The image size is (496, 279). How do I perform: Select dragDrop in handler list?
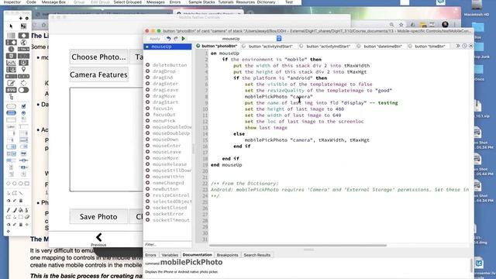tap(164, 71)
